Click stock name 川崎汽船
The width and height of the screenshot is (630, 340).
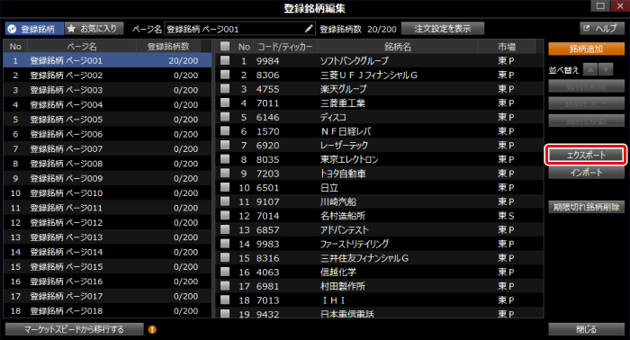(x=337, y=201)
